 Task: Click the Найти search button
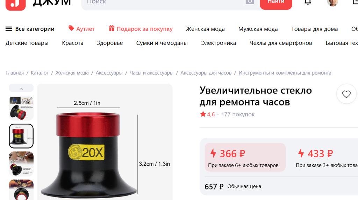pyautogui.click(x=276, y=3)
